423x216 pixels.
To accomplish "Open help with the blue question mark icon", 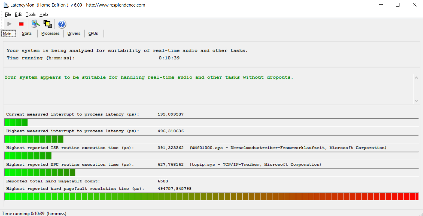I will 62,24.
